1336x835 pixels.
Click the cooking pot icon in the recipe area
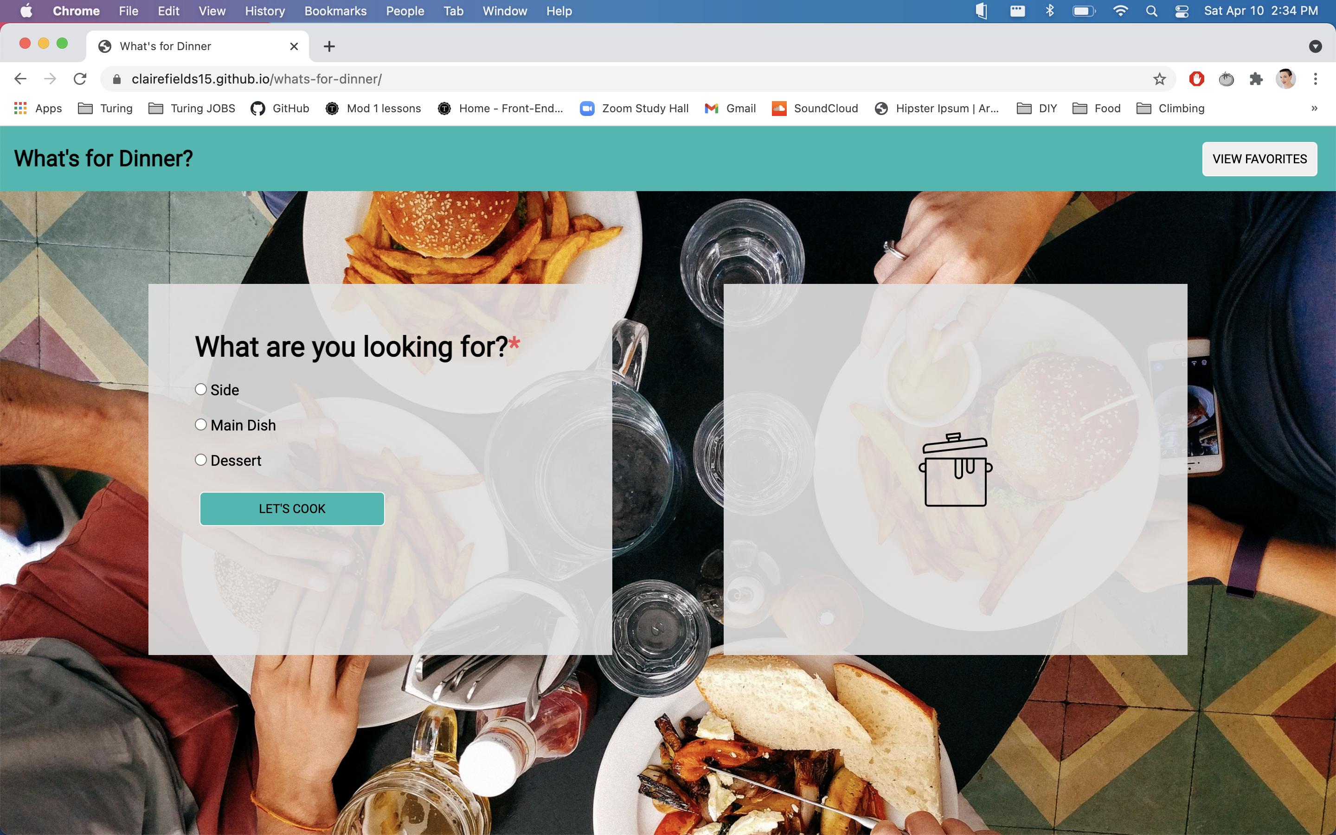955,468
